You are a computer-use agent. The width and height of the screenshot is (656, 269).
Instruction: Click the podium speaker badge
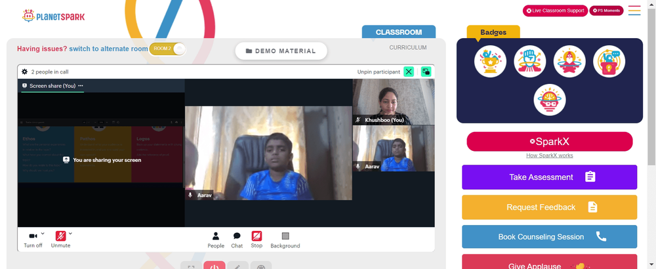[x=609, y=61]
